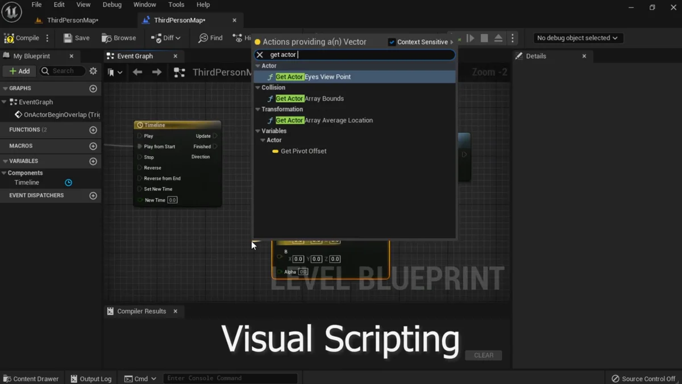Click the frame-step playback button
This screenshot has width=682, height=384.
(x=471, y=38)
